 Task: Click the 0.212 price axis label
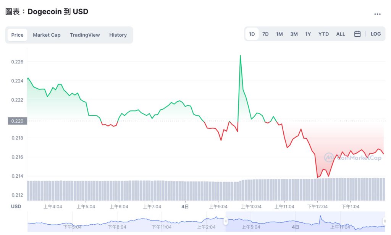tap(18, 195)
